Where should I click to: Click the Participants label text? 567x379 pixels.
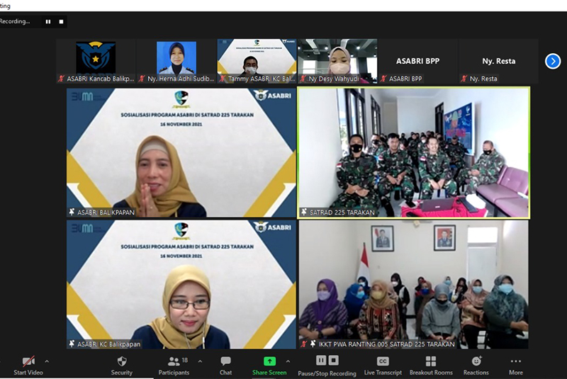click(x=174, y=373)
